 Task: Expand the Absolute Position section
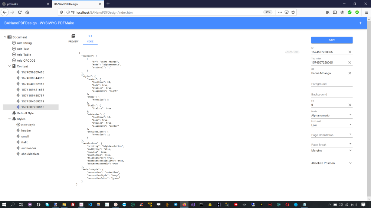(332, 163)
